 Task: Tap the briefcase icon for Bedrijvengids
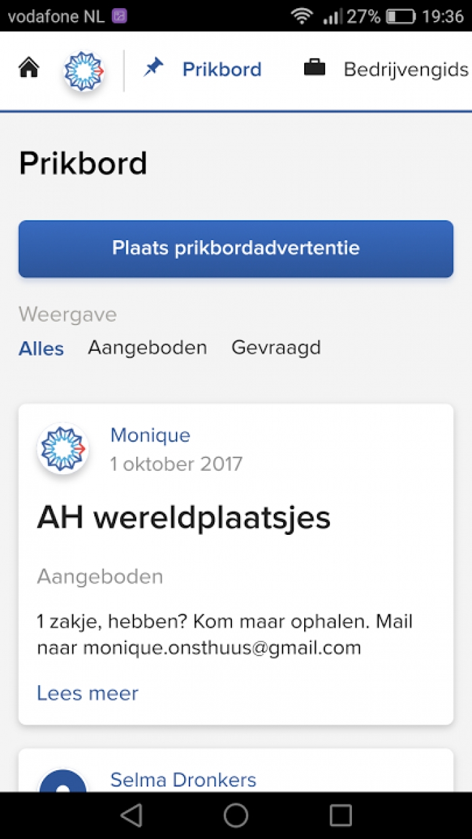pos(314,69)
